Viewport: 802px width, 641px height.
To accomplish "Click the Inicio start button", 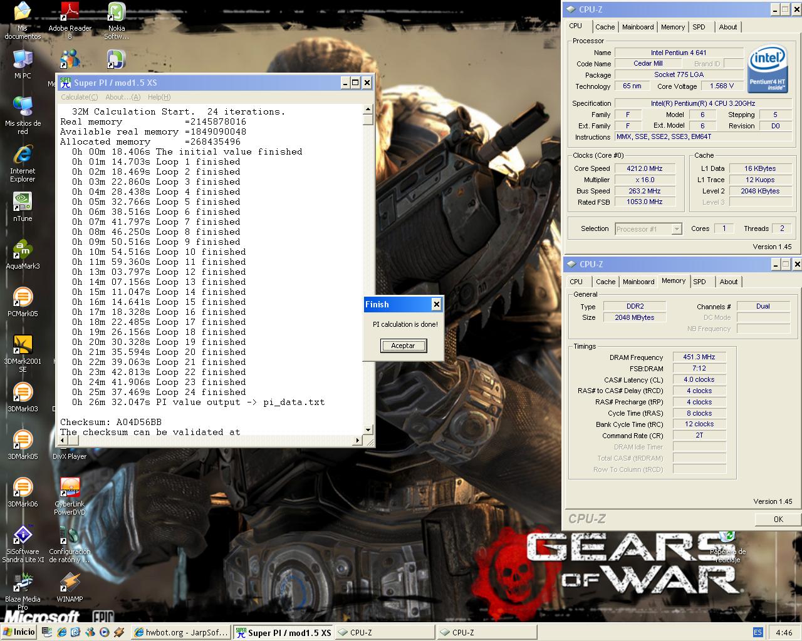I will tap(19, 632).
